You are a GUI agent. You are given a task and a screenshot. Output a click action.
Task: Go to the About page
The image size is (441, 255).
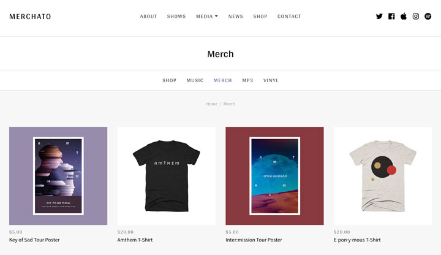[x=148, y=17]
